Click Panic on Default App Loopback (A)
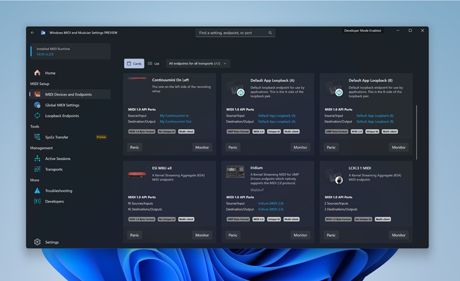The width and height of the screenshot is (460, 281). (233, 148)
